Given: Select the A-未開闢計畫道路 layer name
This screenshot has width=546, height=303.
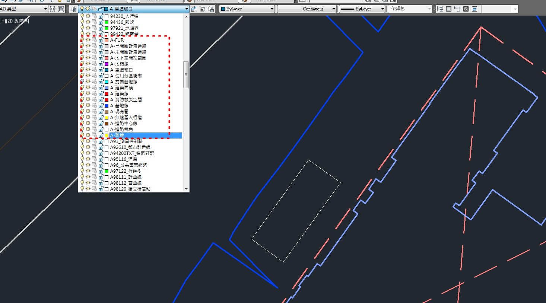Looking at the screenshot, I should [128, 52].
